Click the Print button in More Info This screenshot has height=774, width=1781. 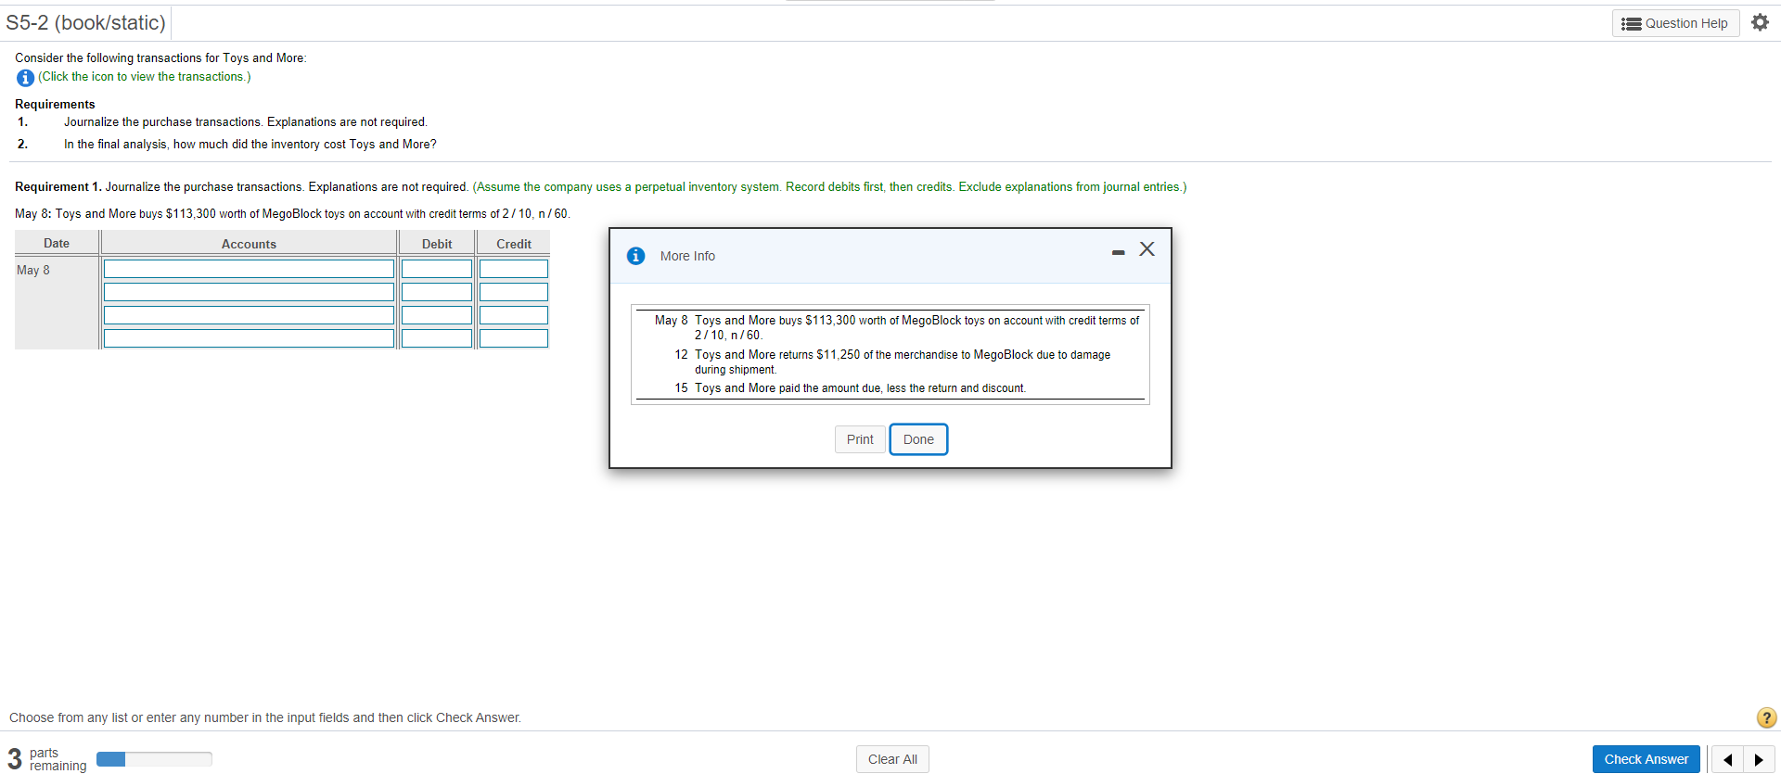tap(860, 439)
